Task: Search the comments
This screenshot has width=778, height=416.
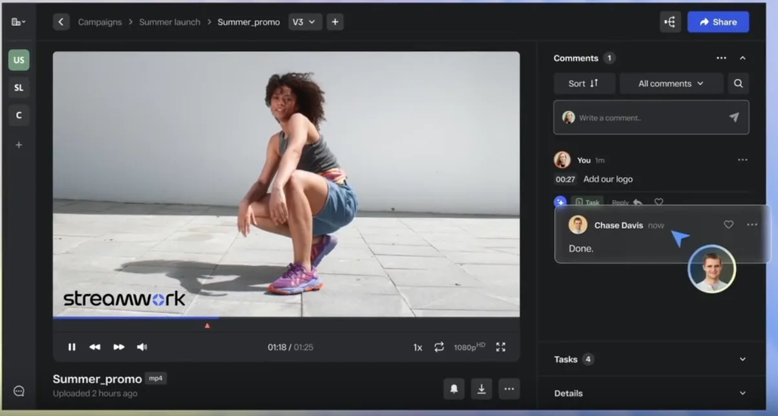Action: [x=739, y=83]
